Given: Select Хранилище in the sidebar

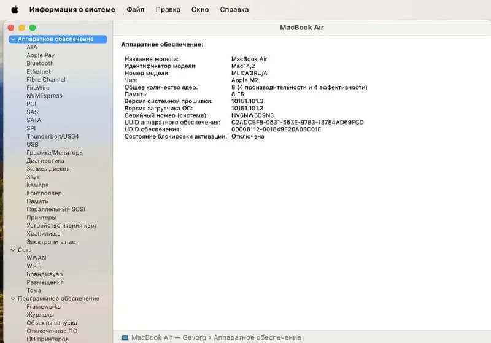Looking at the screenshot, I should point(44,234).
